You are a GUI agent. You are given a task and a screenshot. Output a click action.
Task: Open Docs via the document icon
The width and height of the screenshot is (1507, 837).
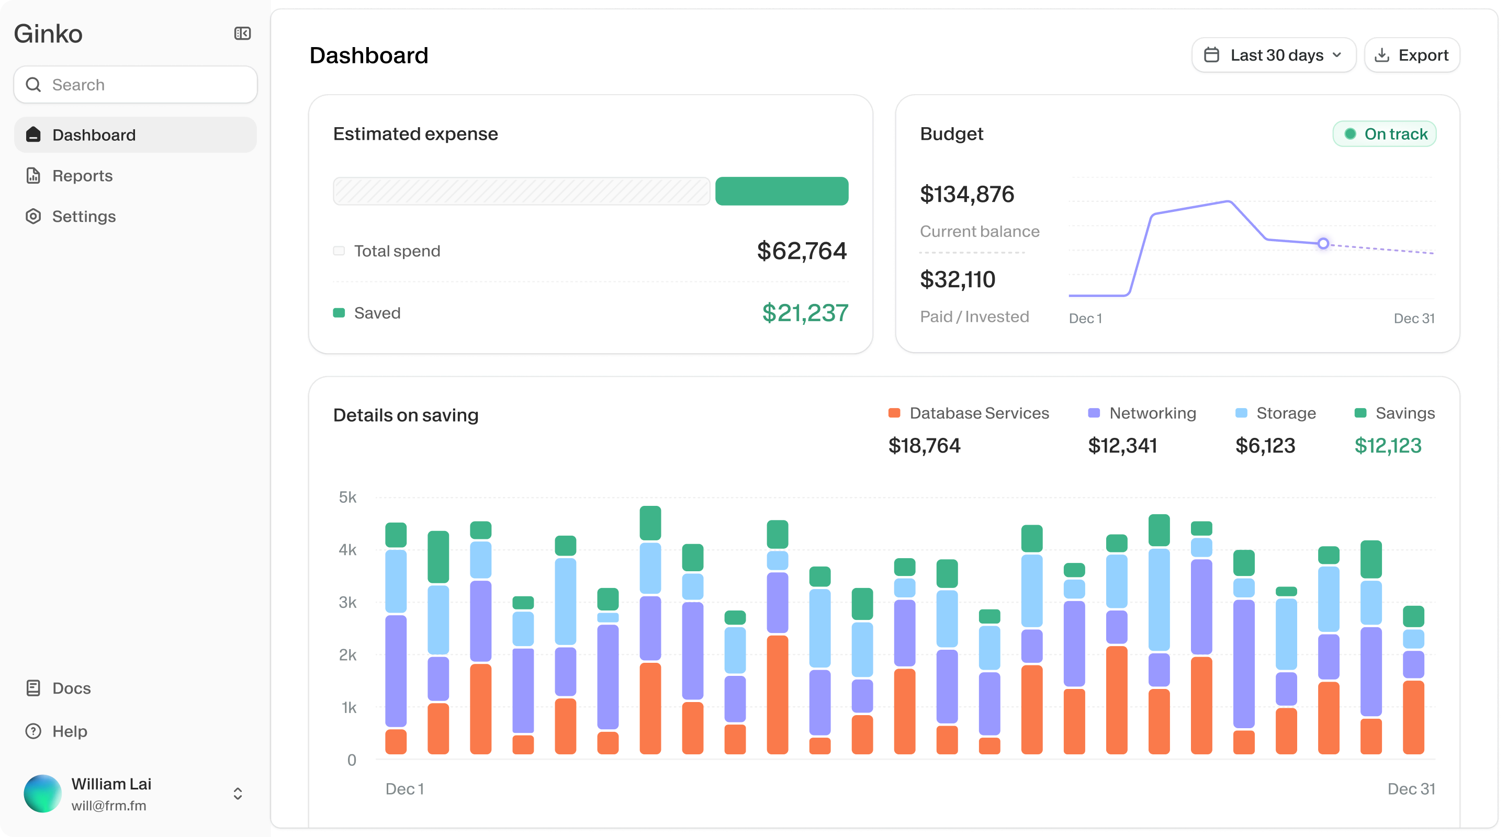tap(33, 688)
